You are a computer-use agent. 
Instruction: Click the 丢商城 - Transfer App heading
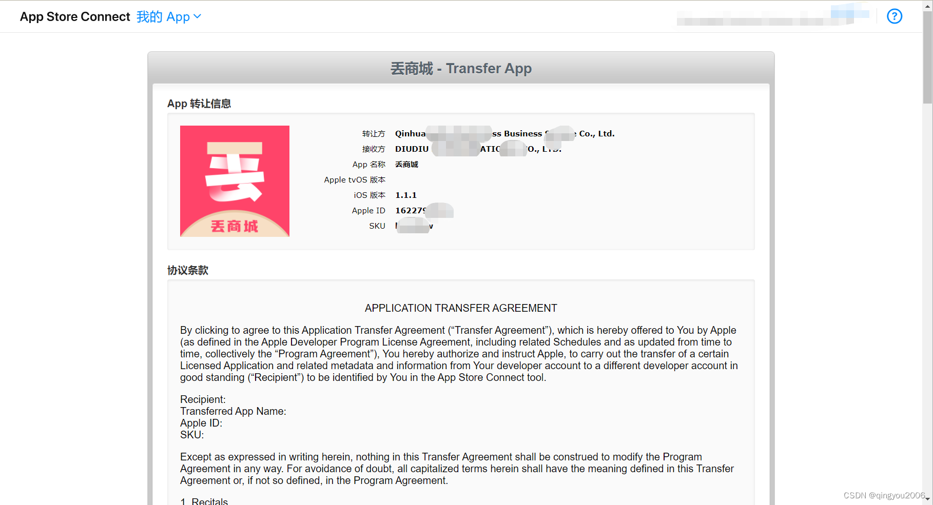click(x=461, y=68)
